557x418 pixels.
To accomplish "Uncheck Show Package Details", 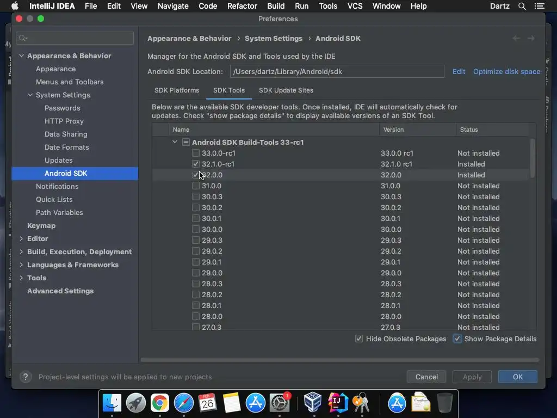I will click(457, 339).
